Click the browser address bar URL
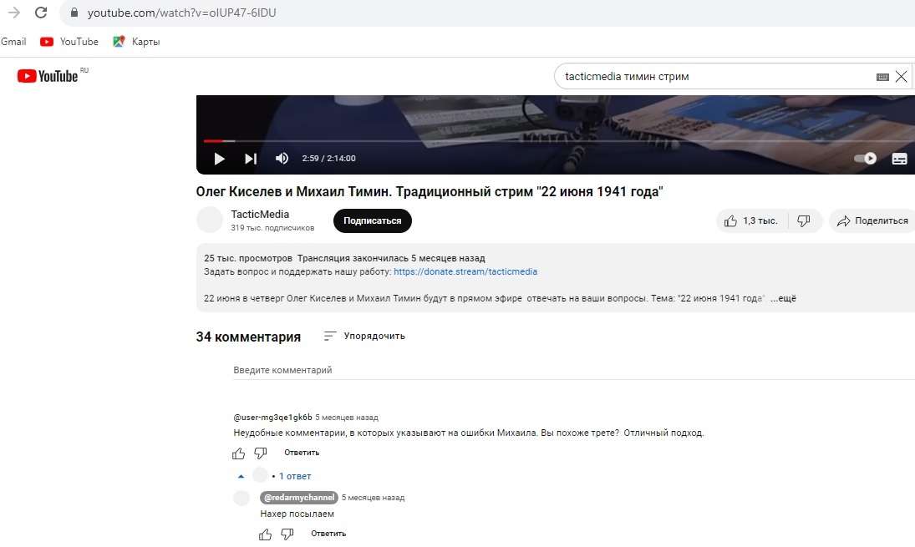 pos(181,13)
